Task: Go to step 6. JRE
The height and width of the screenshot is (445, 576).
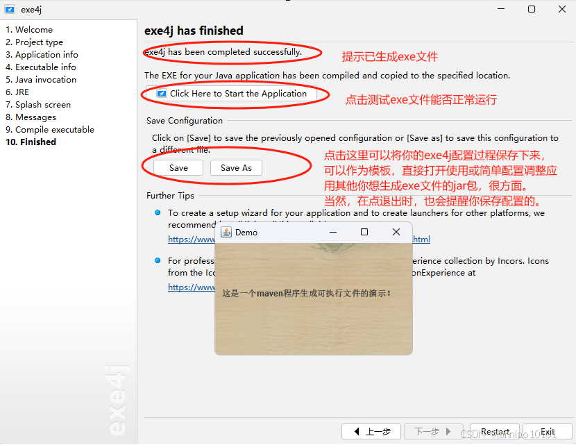Action: pyautogui.click(x=17, y=92)
